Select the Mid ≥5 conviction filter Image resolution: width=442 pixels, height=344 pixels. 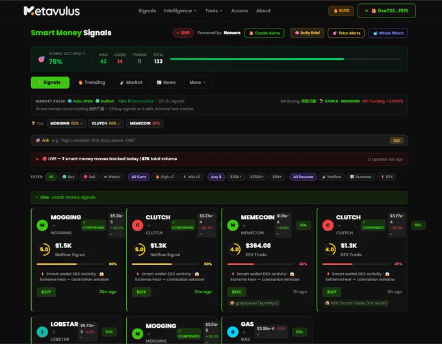(x=191, y=177)
